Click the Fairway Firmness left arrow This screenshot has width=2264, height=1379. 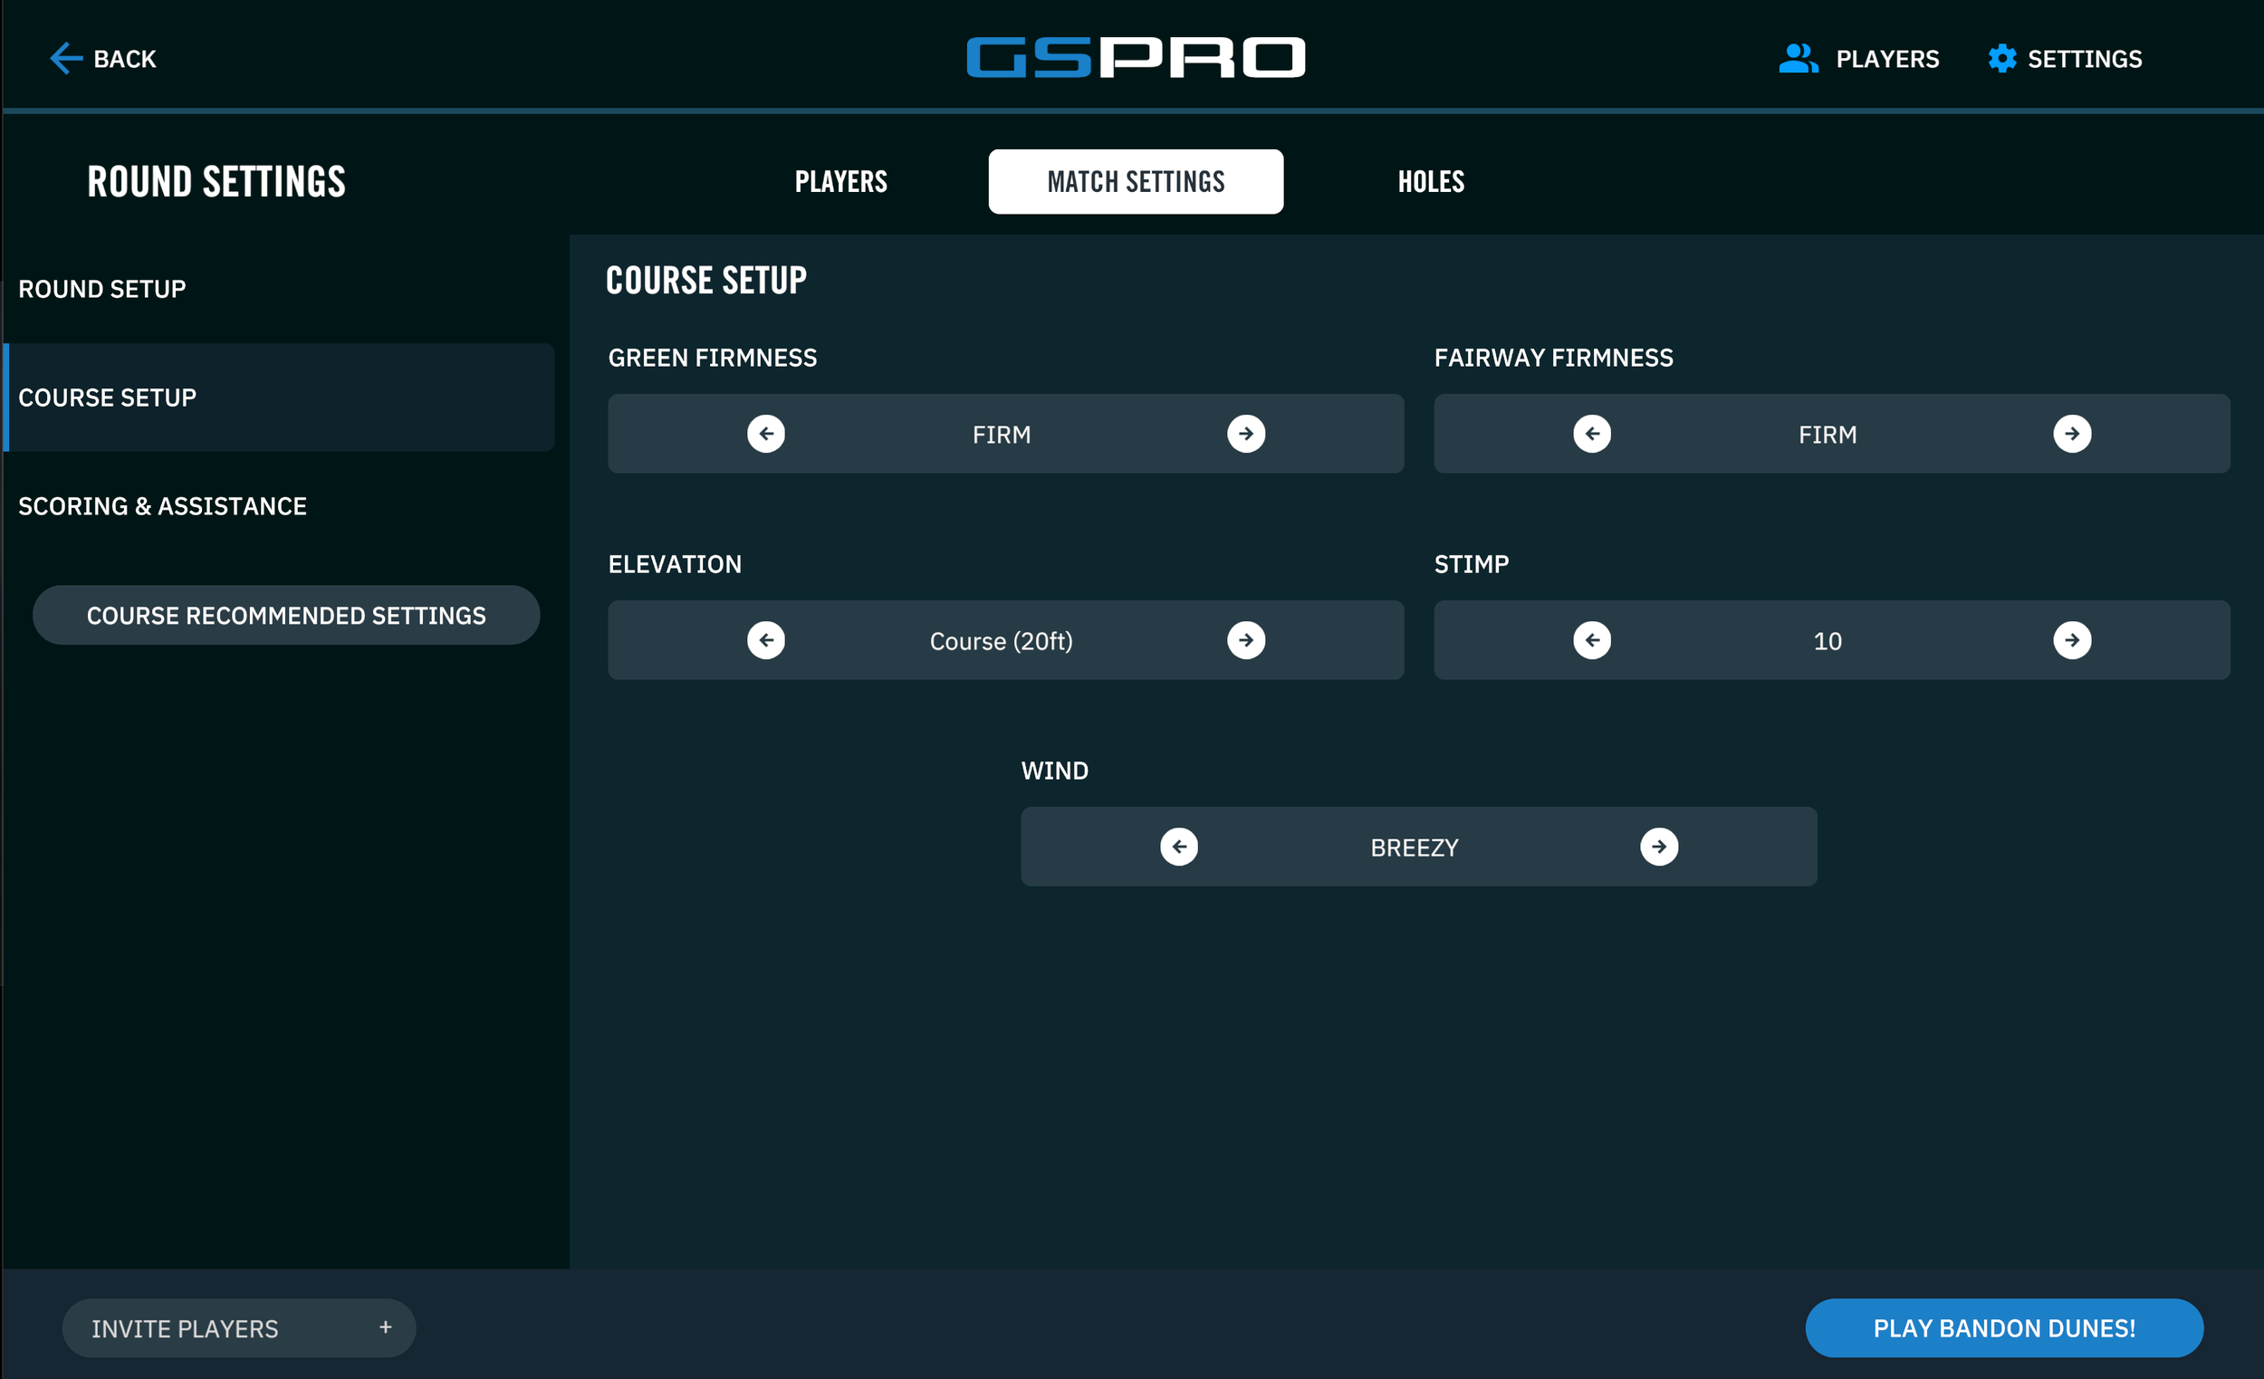pos(1591,434)
